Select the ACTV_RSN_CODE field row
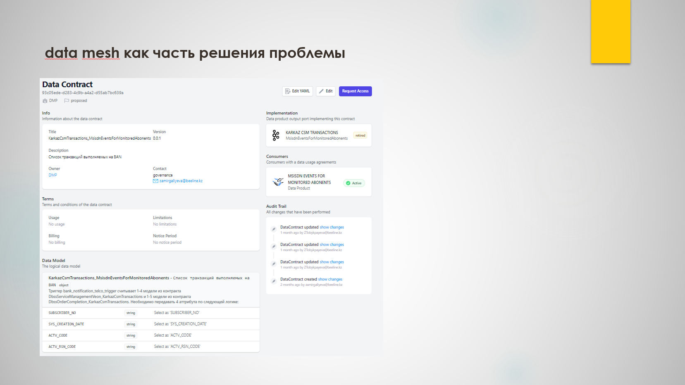 coord(150,347)
